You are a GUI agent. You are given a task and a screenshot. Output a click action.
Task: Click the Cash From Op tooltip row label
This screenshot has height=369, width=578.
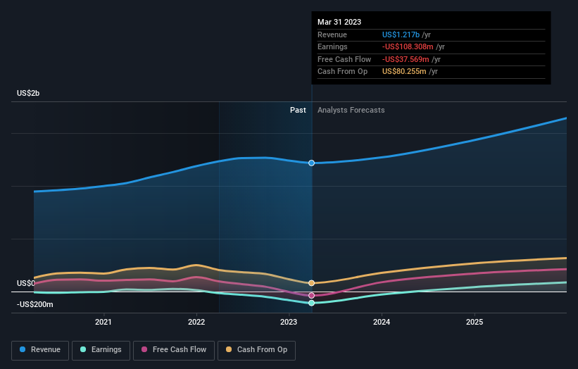(x=342, y=72)
